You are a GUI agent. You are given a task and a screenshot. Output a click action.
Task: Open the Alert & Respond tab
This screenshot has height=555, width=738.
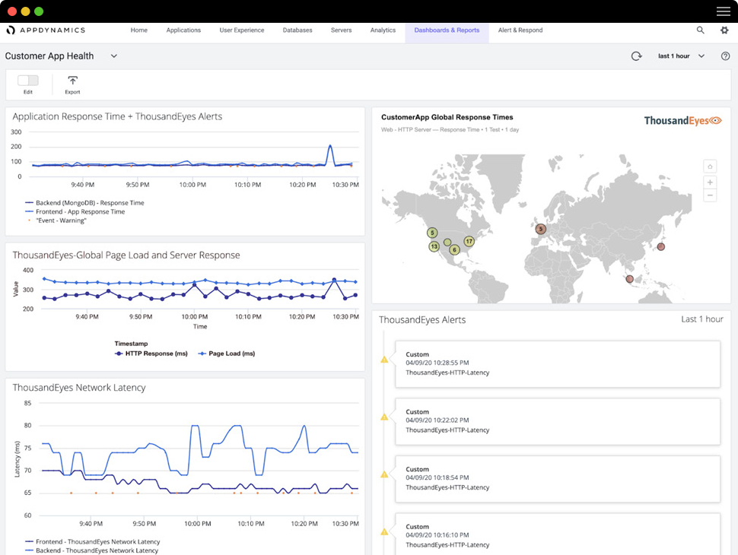click(x=520, y=30)
